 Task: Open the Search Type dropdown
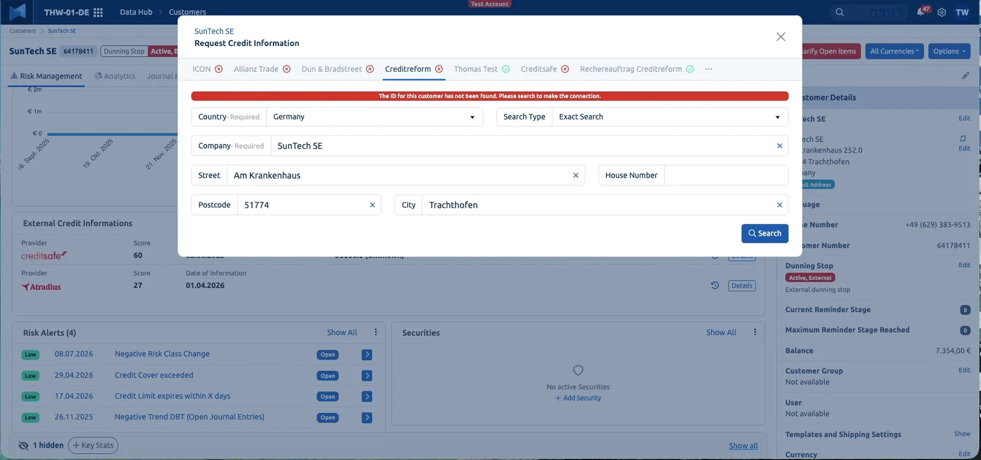tap(670, 117)
